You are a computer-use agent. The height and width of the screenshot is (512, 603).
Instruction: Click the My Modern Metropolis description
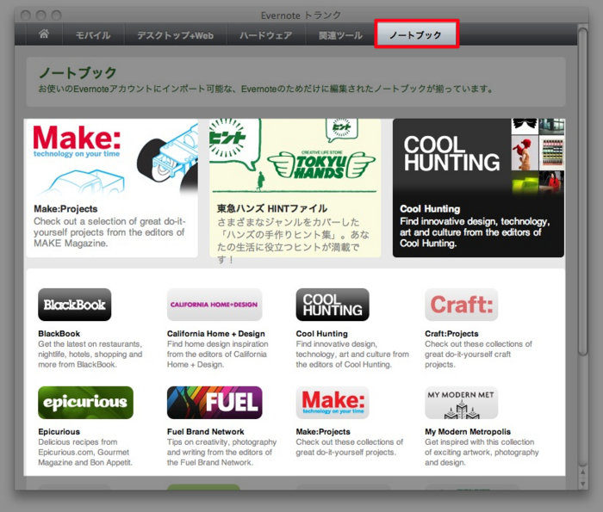pos(482,452)
